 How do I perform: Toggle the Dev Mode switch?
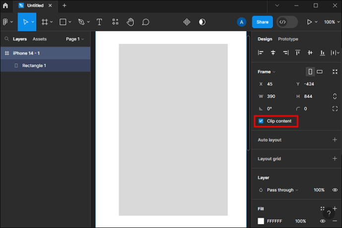click(x=287, y=22)
